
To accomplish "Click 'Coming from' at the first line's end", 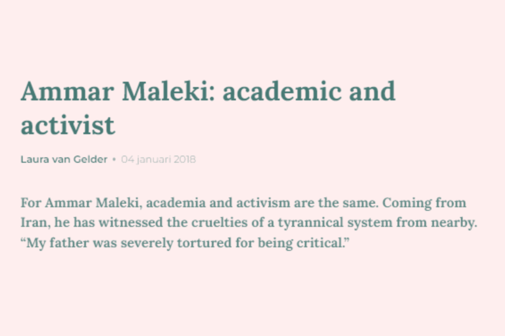I will point(425,203).
